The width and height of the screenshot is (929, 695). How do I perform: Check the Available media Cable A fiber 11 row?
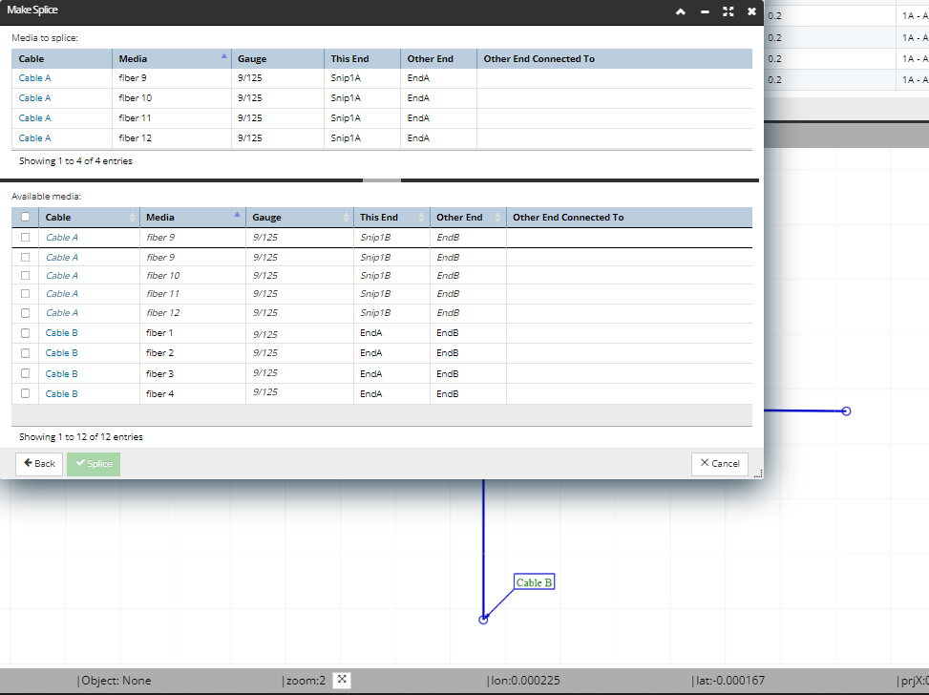click(25, 294)
